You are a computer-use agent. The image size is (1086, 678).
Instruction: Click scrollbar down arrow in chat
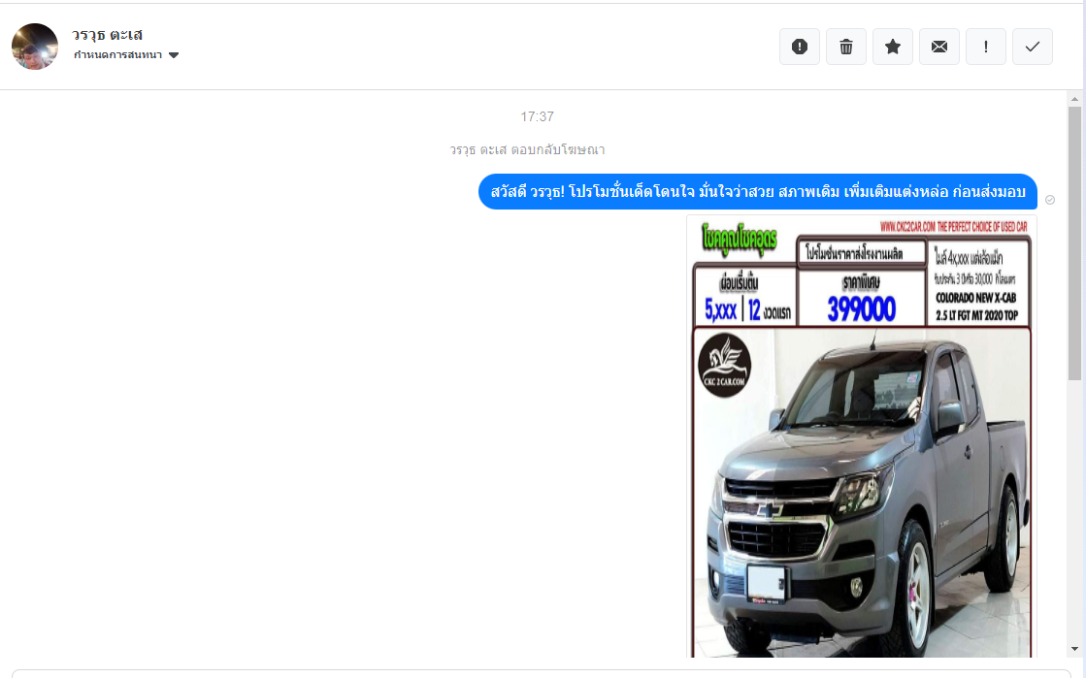pos(1075,650)
